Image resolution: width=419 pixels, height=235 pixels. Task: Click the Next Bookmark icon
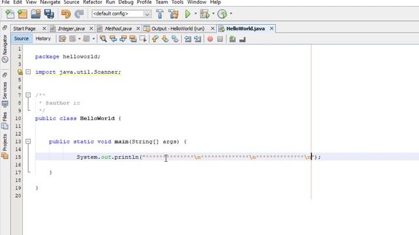[165, 39]
